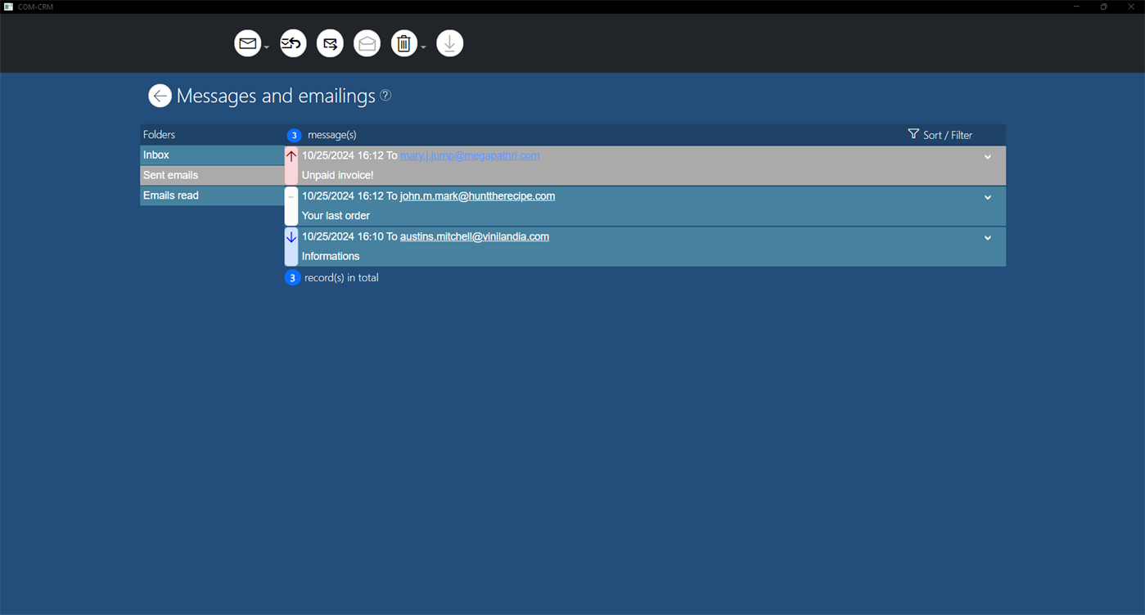The image size is (1145, 615).
Task: Click the reply icon in the toolbar
Action: click(292, 43)
